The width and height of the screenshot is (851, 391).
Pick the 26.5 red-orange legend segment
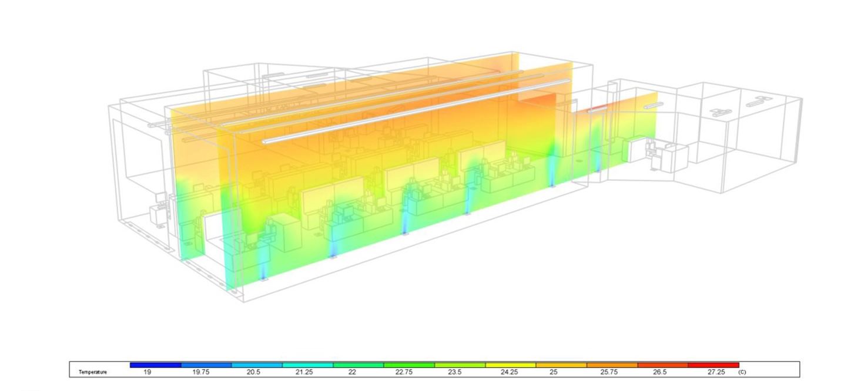pos(662,365)
